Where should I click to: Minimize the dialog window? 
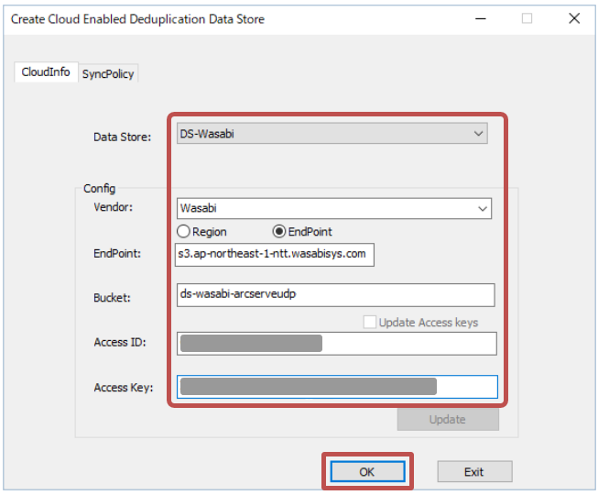tap(480, 18)
